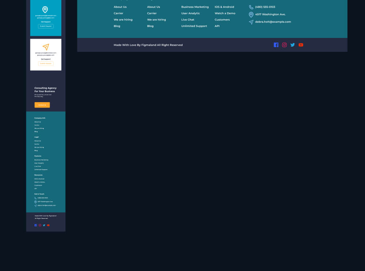Click the location pin beside 4517 Washington Ave. in wide footer
The width and height of the screenshot is (365, 271).
tap(251, 15)
